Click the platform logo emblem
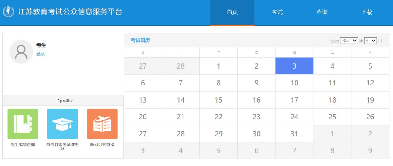 click(x=9, y=12)
